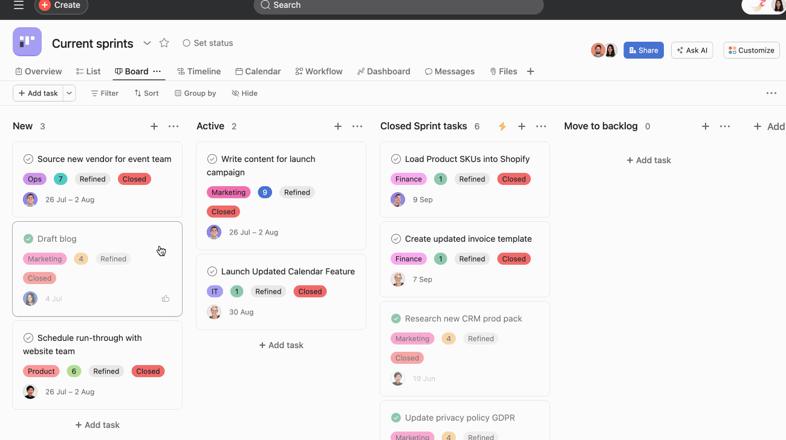Click Add task in the Move to backlog column

[648, 160]
